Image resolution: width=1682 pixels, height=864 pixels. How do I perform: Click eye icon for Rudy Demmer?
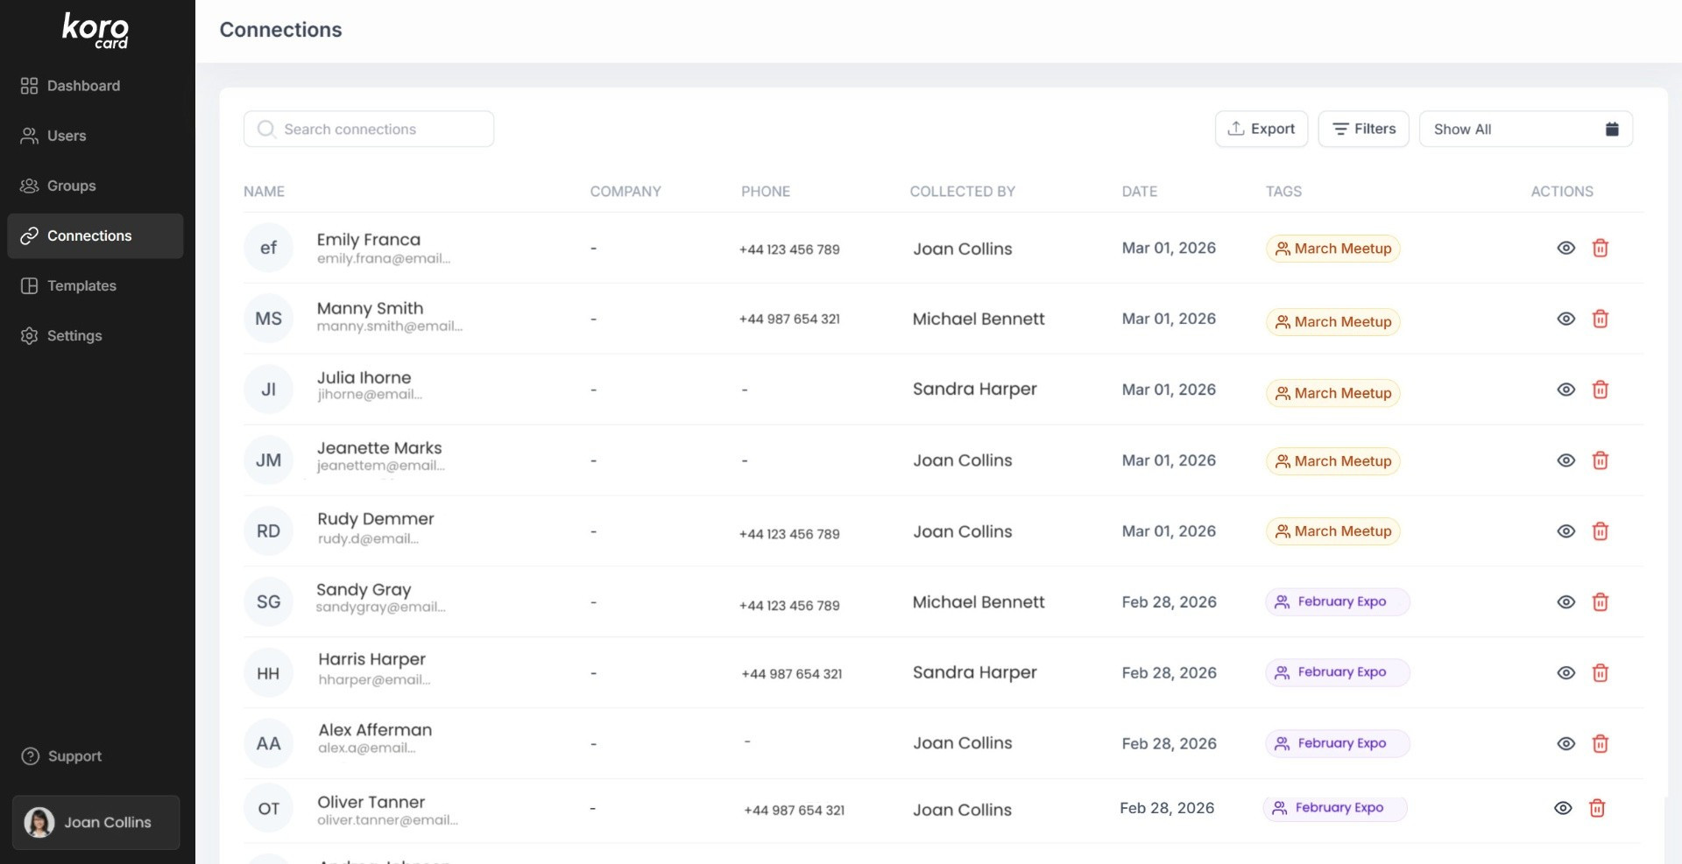coord(1565,531)
